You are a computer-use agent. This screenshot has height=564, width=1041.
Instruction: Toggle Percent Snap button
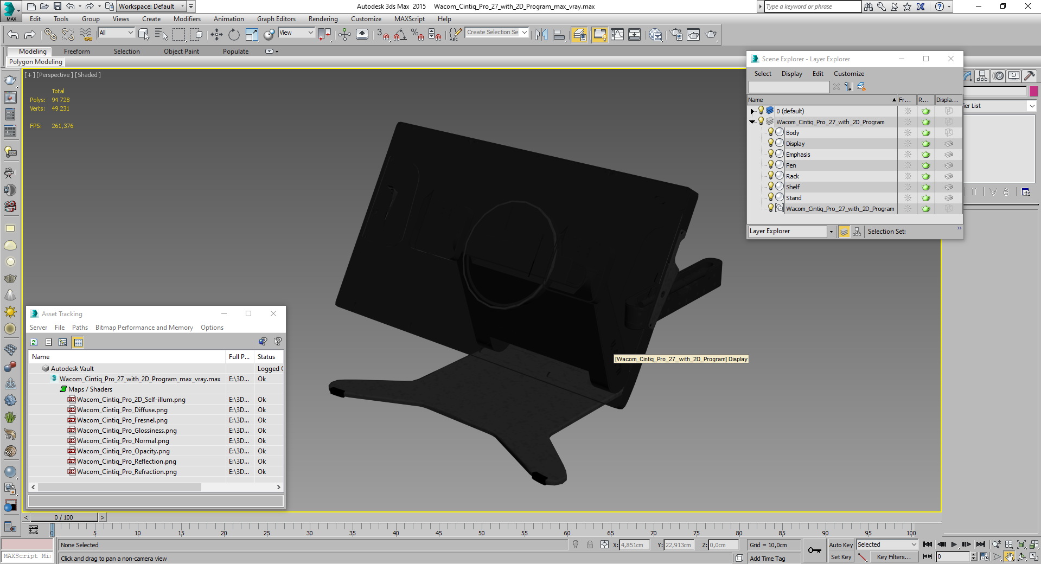coord(418,35)
